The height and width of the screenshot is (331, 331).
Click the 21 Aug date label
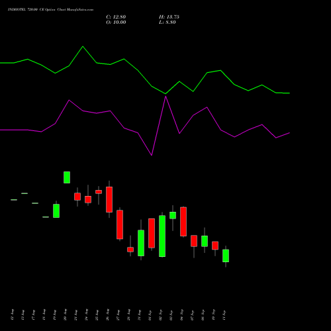(76, 314)
